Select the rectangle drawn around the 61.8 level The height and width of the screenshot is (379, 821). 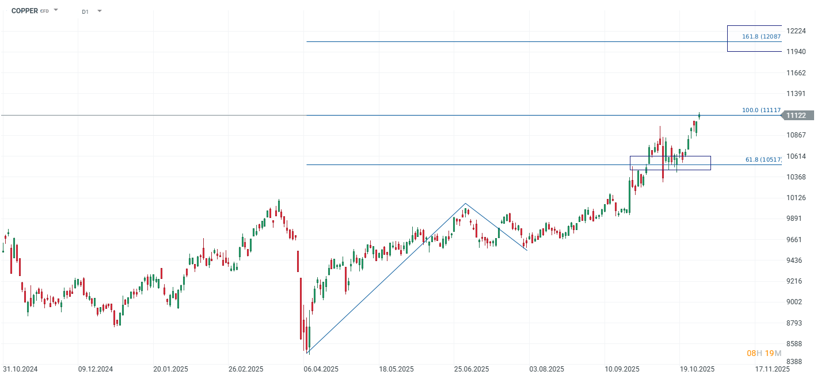pyautogui.click(x=670, y=156)
